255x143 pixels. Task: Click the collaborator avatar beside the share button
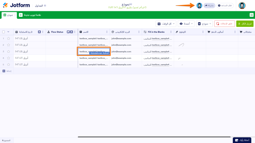tap(199, 5)
